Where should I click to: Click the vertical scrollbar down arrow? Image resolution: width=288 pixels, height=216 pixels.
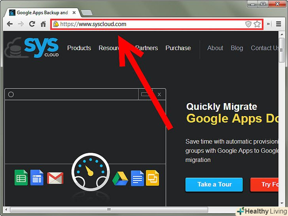(x=282, y=203)
